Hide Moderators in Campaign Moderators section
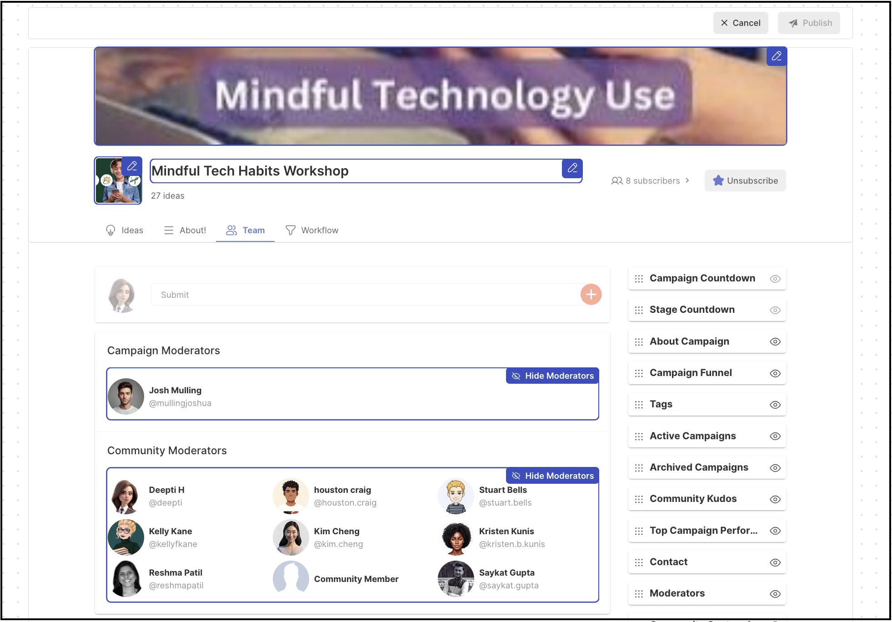The height and width of the screenshot is (622, 892). [552, 376]
